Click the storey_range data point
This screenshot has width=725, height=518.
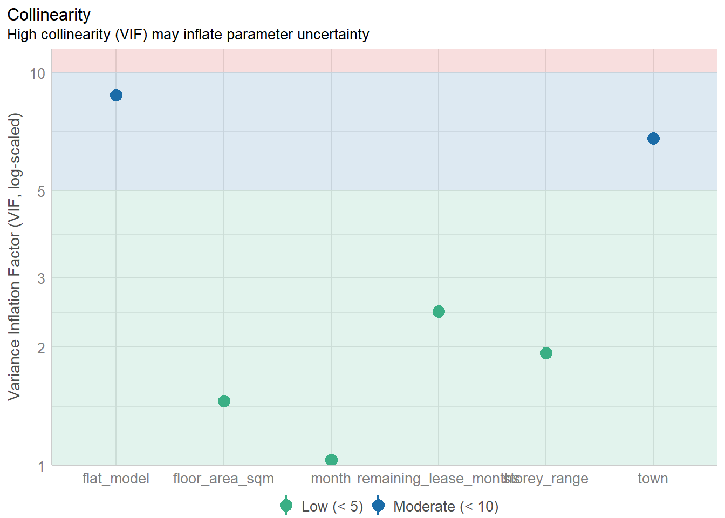[546, 353]
